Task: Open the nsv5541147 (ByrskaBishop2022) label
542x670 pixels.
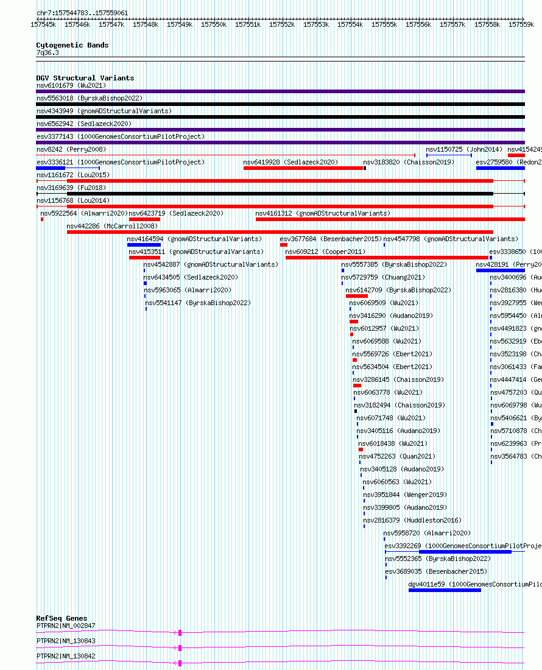Action: coord(198,303)
